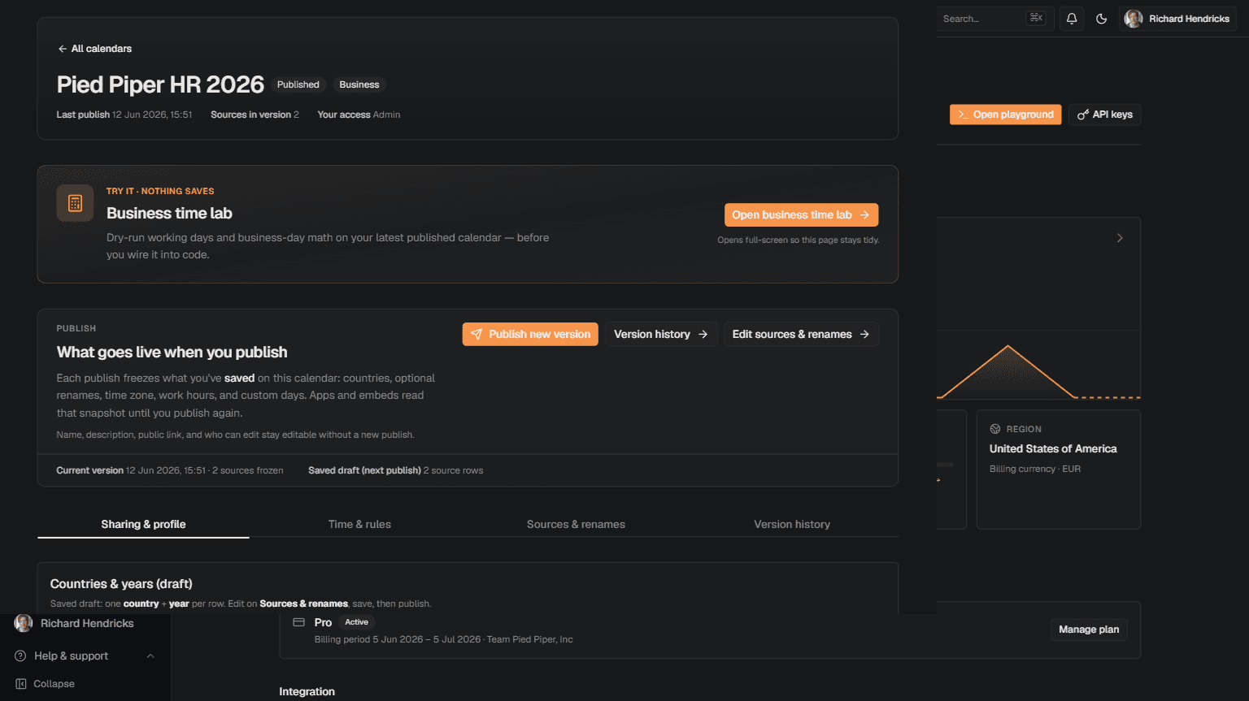
Task: Click the Help & support question icon
Action: pos(20,656)
